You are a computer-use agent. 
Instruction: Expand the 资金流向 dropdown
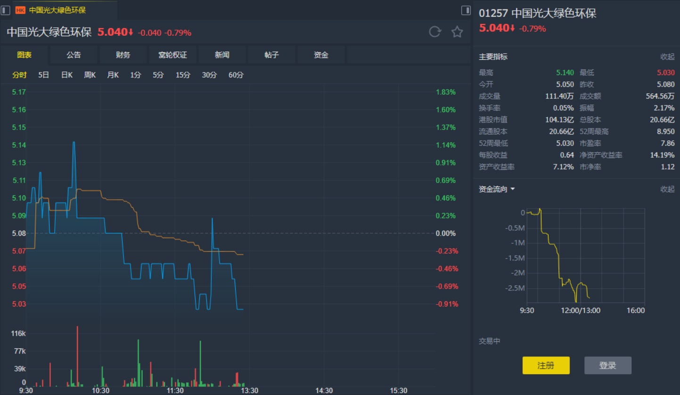point(497,189)
